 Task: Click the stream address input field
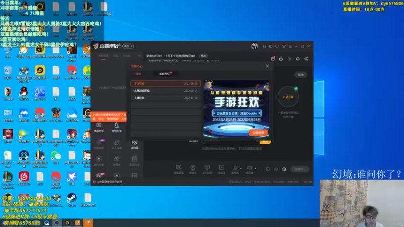(230, 141)
